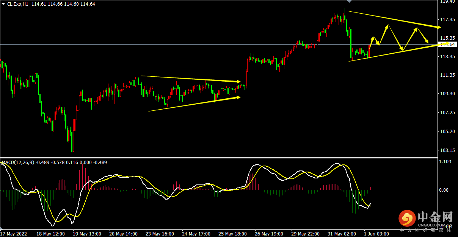Click the 18 May 12:00 time label

click(x=50, y=234)
